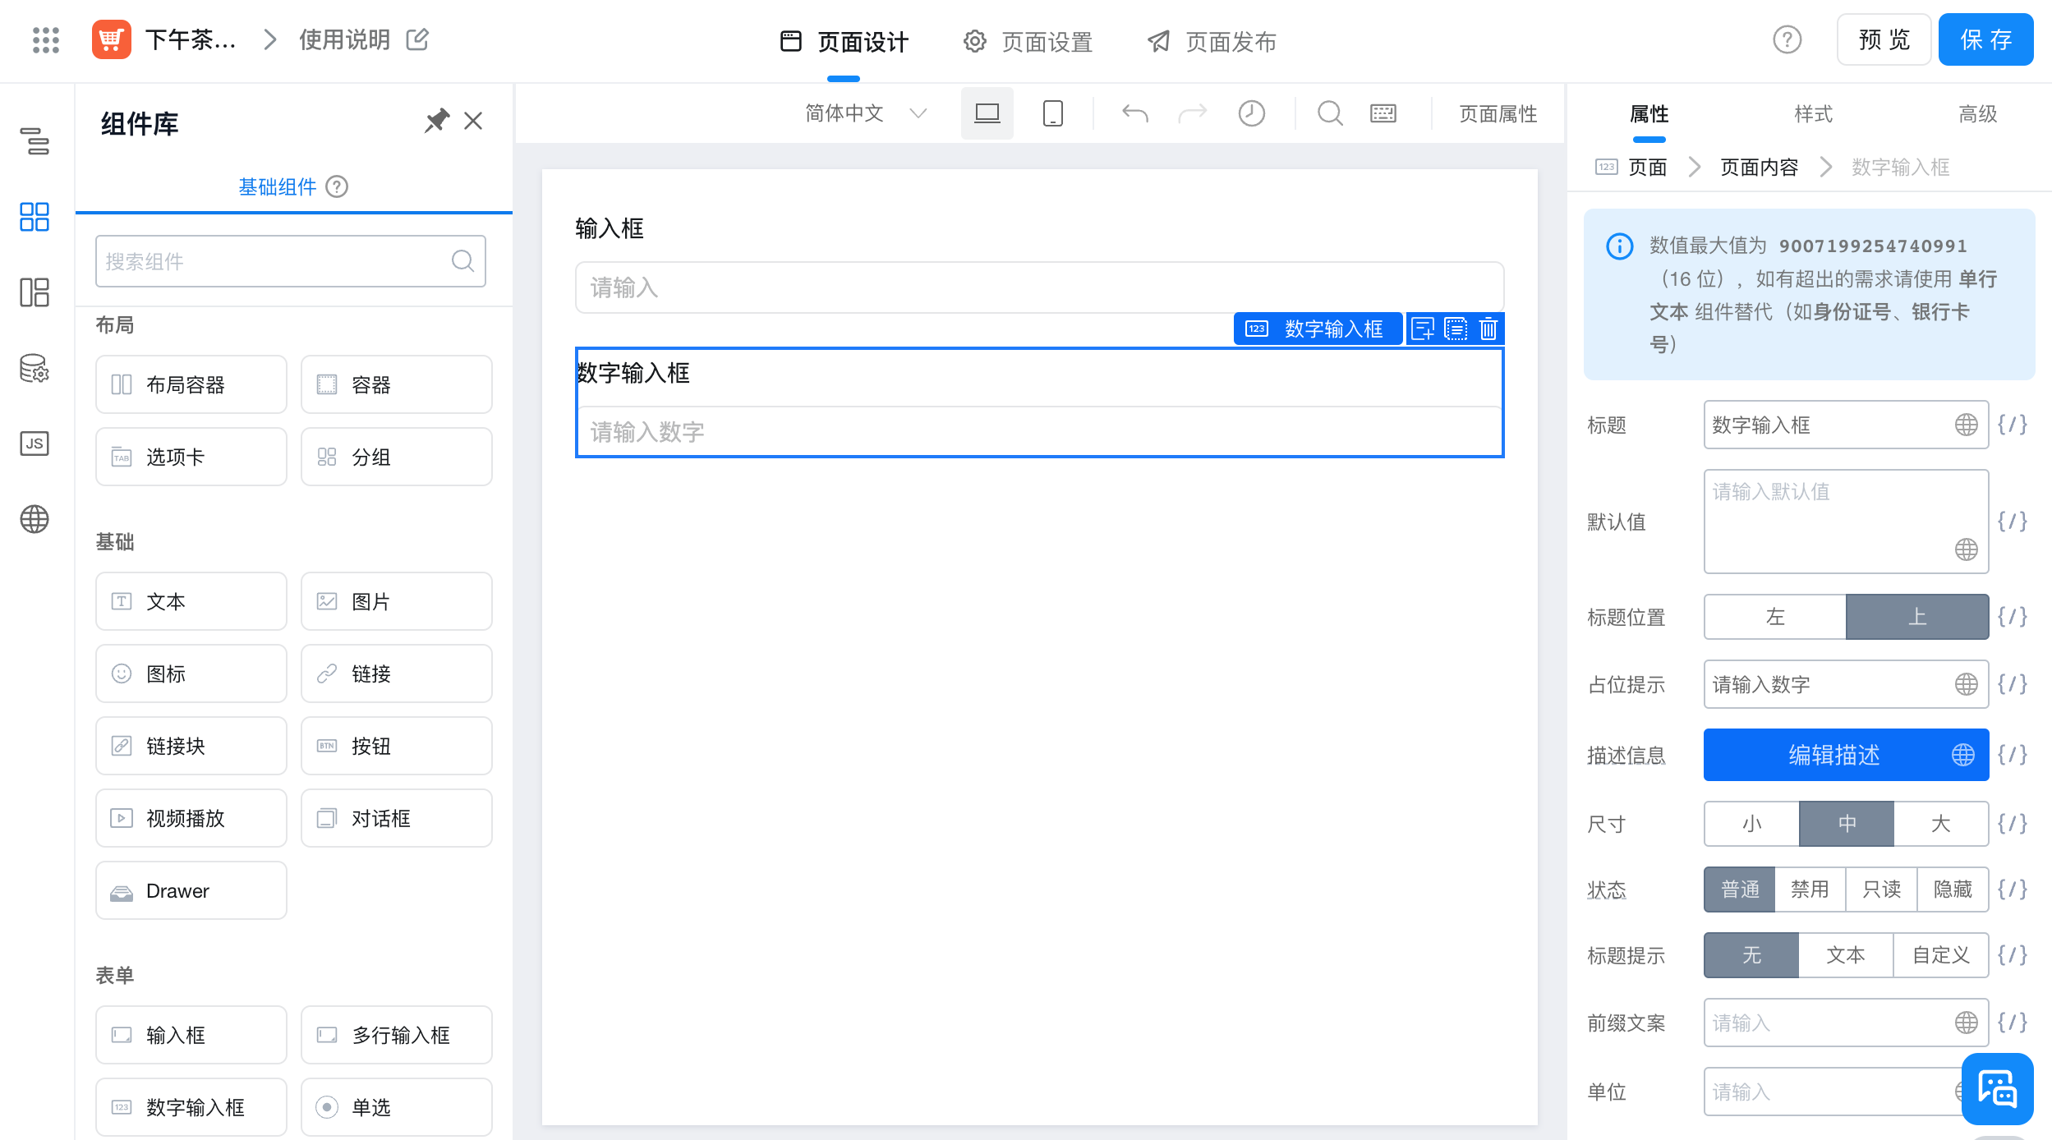Delete the selected 数字输入框 component with trash icon
The height and width of the screenshot is (1140, 2052).
(x=1488, y=329)
